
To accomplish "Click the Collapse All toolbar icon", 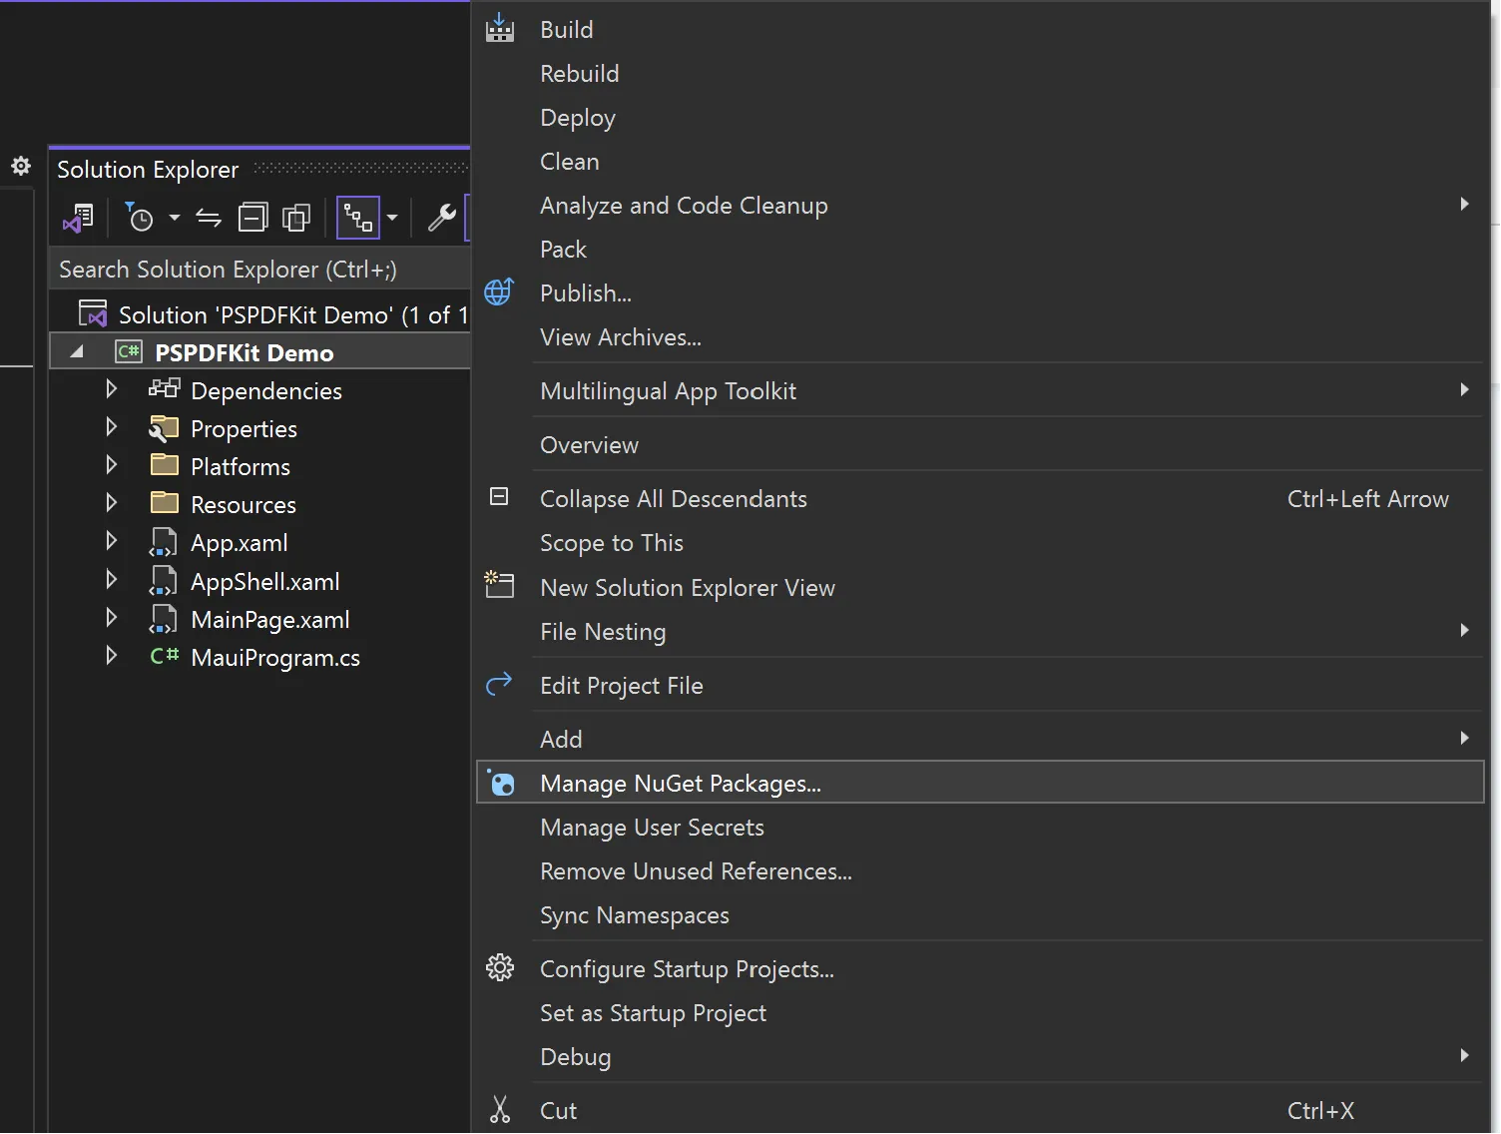I will pyautogui.click(x=252, y=217).
